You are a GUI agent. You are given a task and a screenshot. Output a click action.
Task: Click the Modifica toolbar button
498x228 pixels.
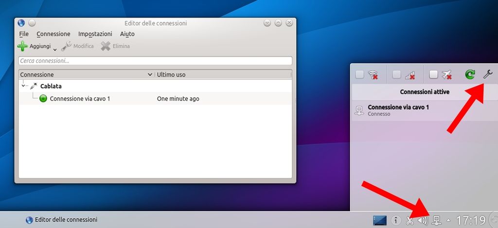point(77,46)
